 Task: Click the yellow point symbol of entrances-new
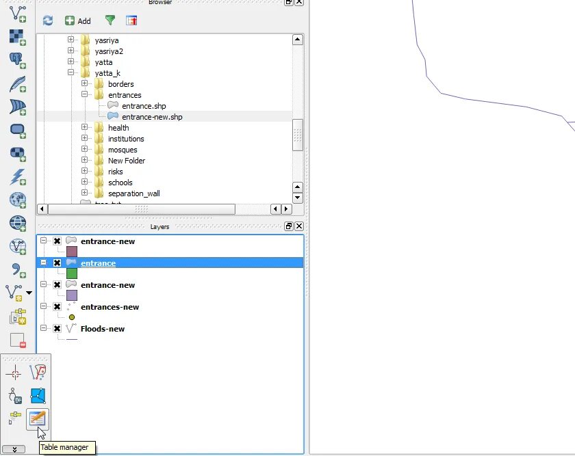point(72,317)
